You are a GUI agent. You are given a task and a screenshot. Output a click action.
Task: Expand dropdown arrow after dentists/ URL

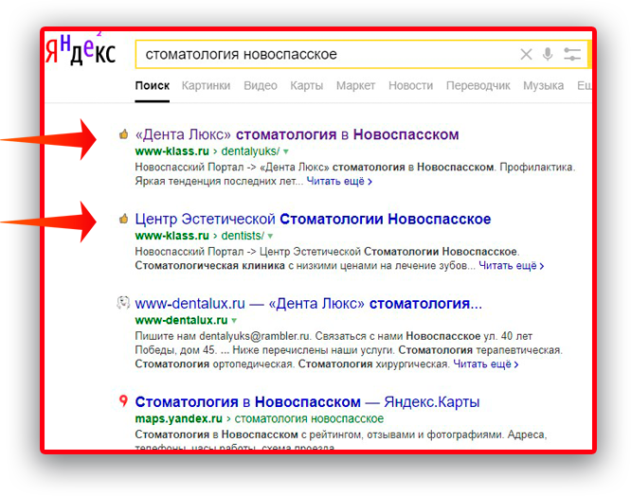[x=270, y=236]
